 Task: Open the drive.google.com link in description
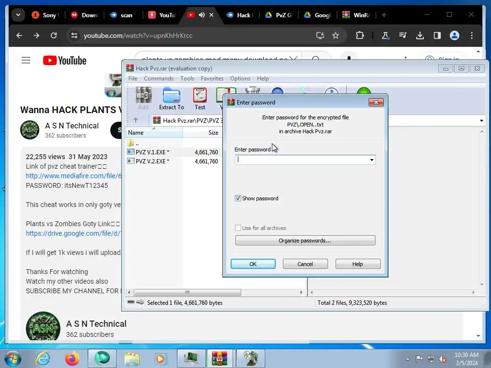click(73, 233)
